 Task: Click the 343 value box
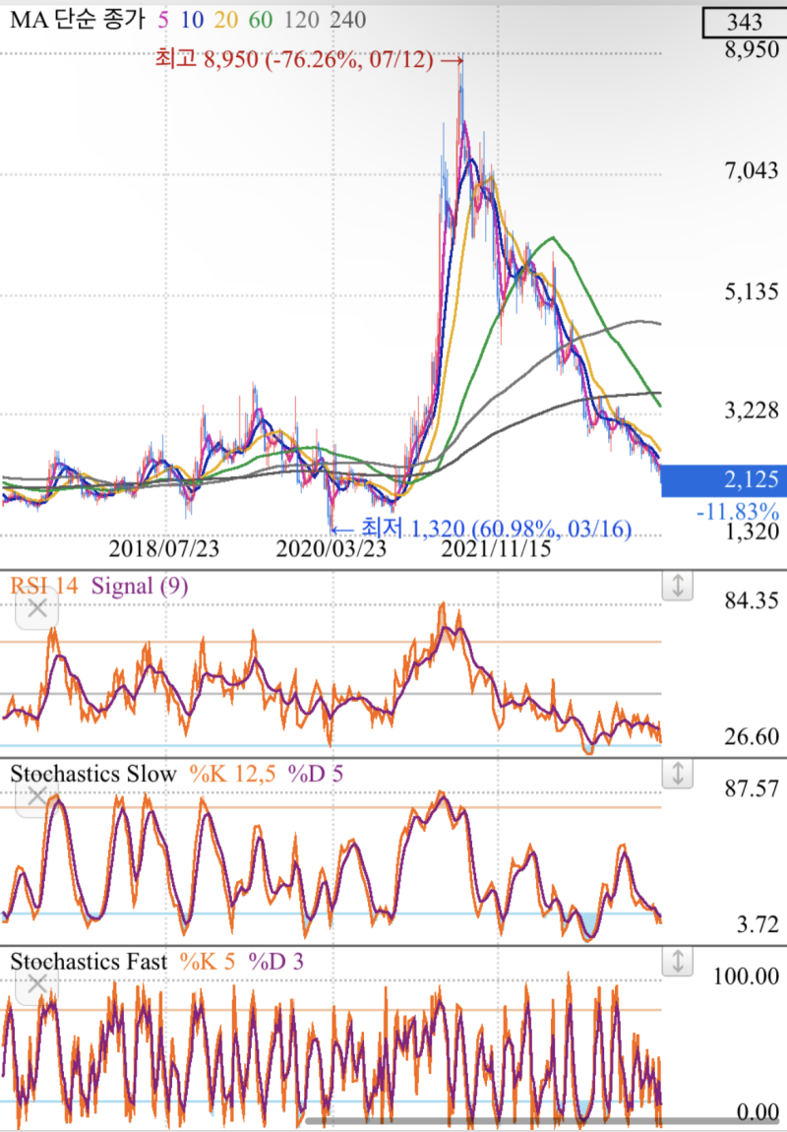pos(744,23)
